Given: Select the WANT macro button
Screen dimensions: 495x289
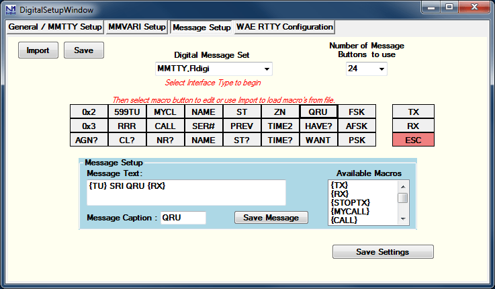Looking at the screenshot, I should tap(318, 140).
